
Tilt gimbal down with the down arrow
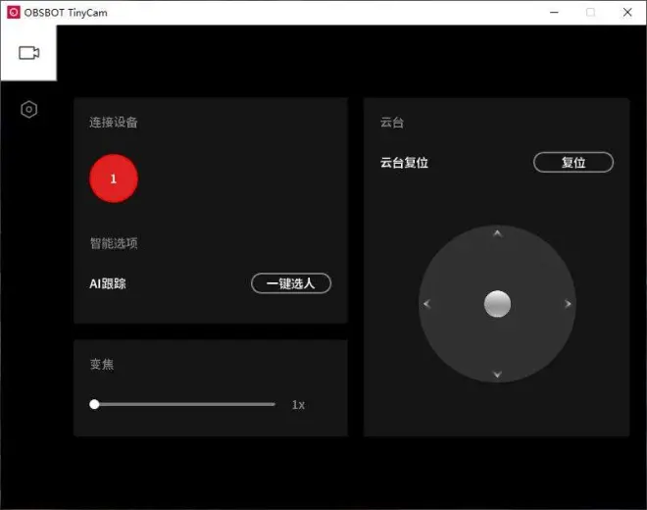click(497, 374)
